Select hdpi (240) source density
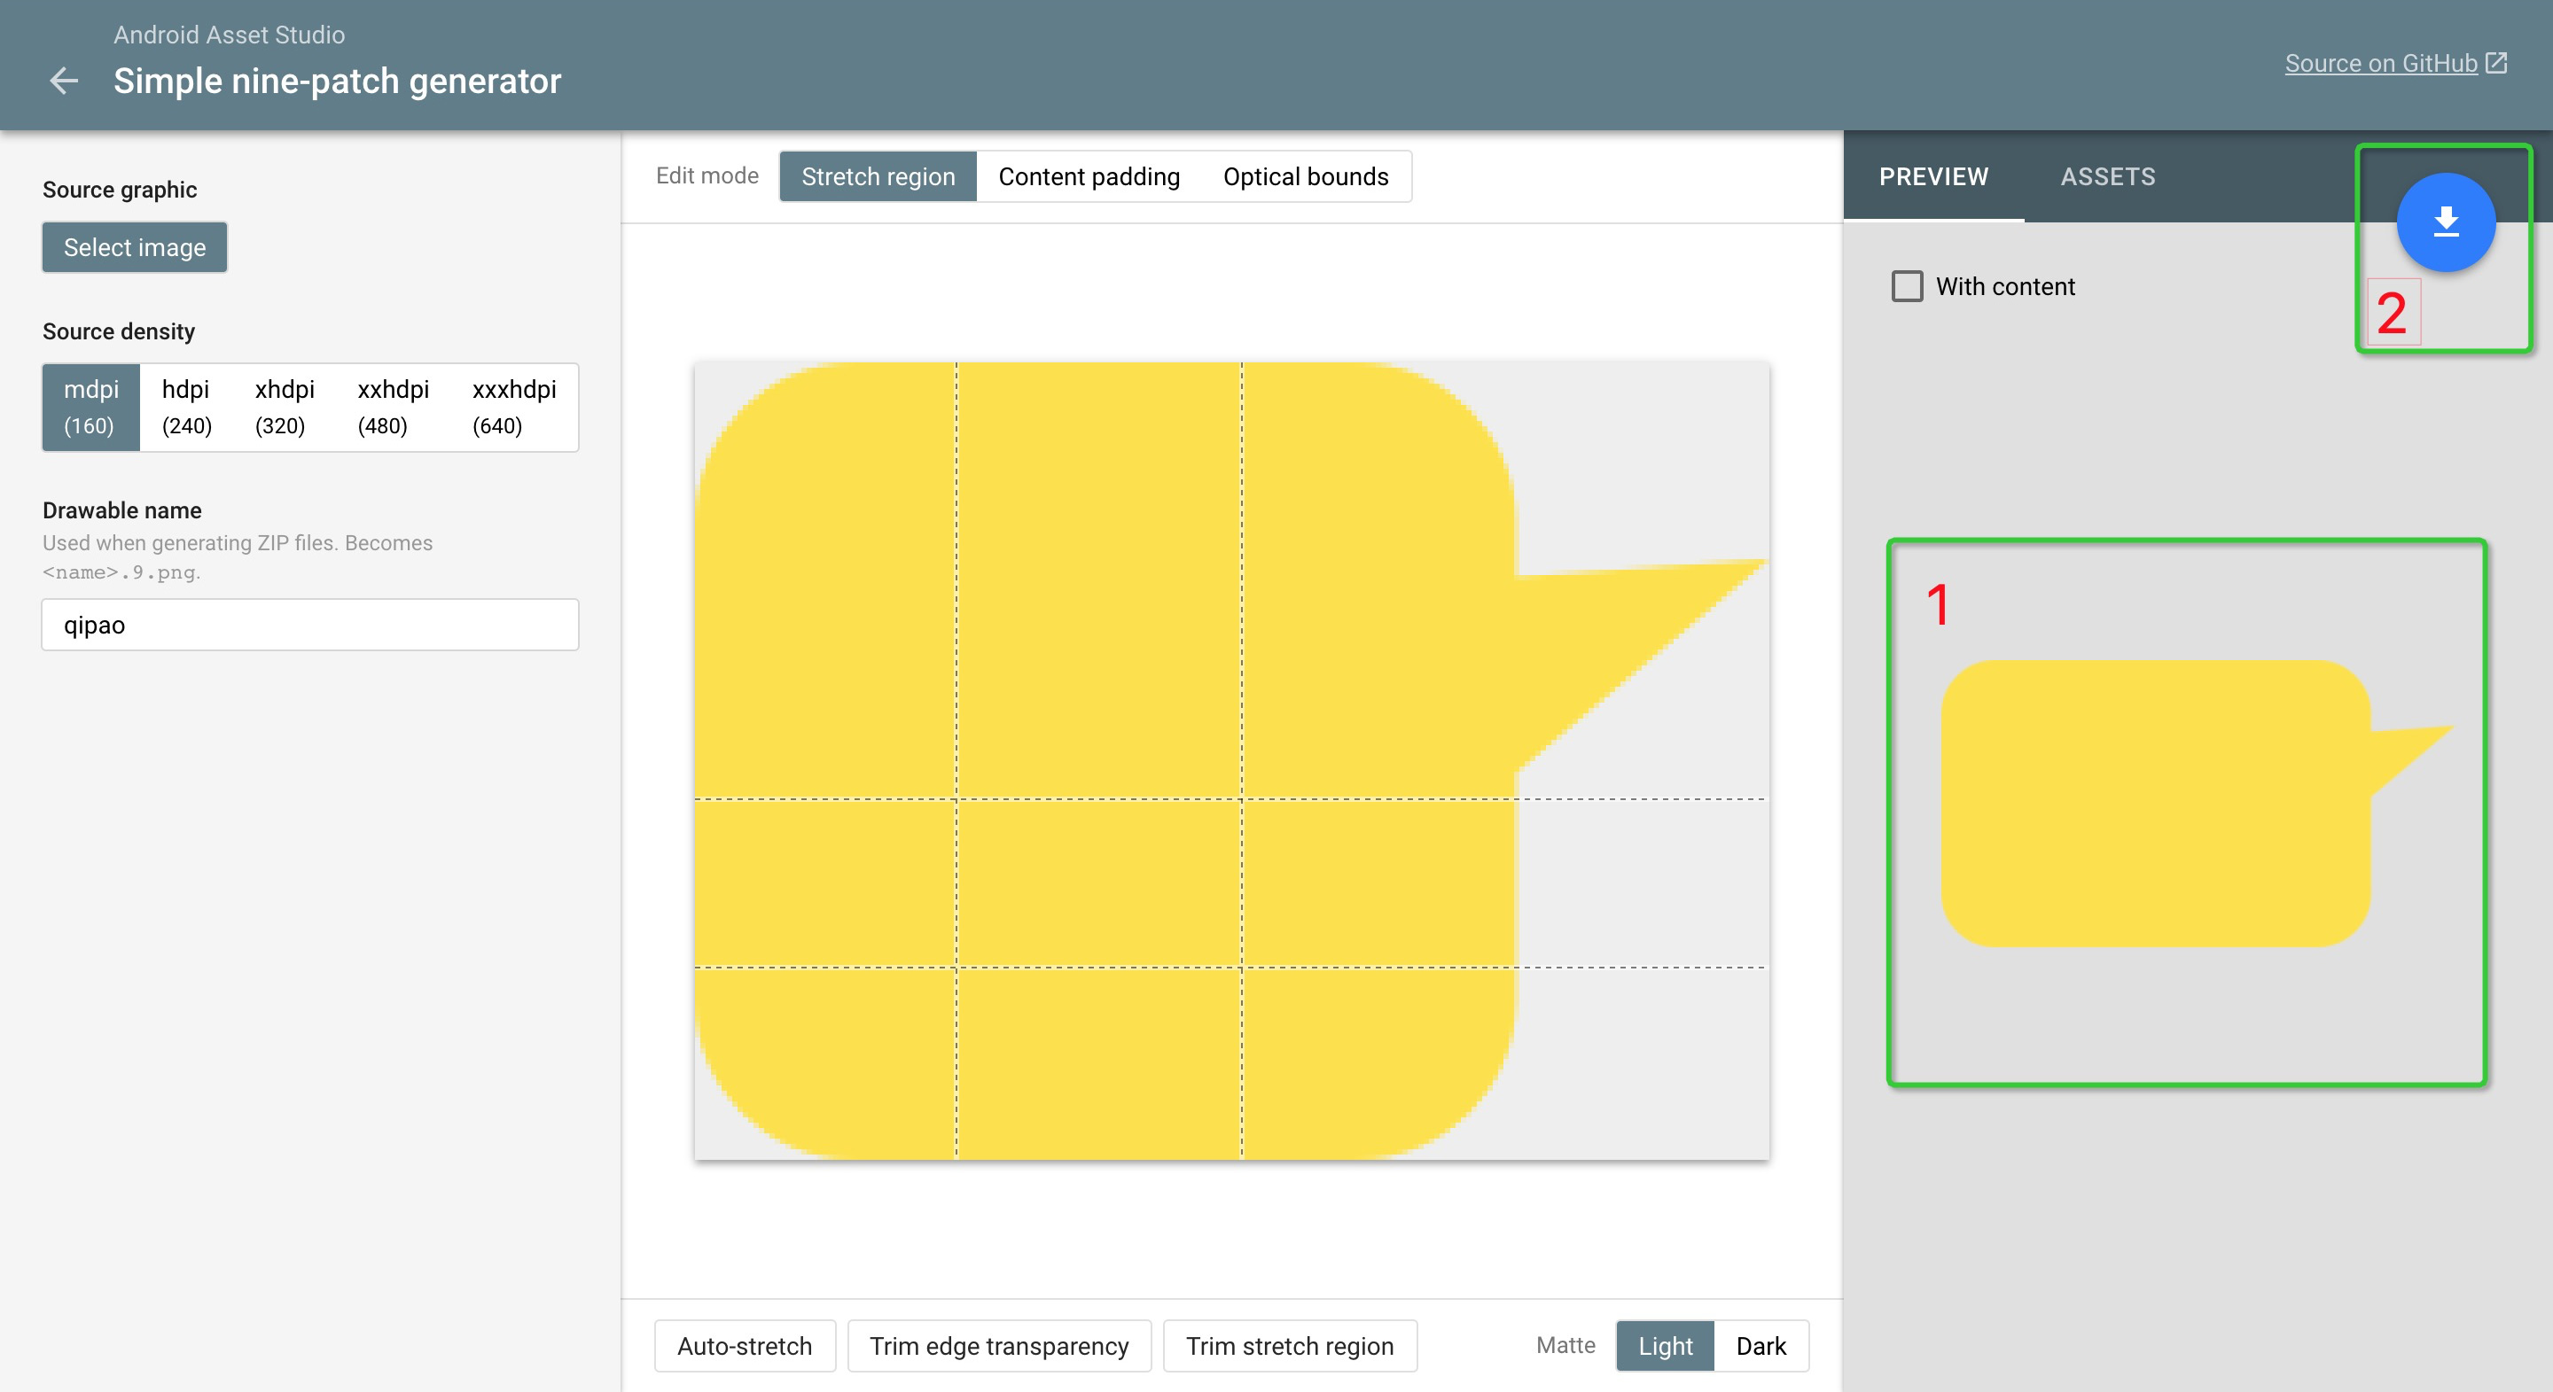 point(186,408)
